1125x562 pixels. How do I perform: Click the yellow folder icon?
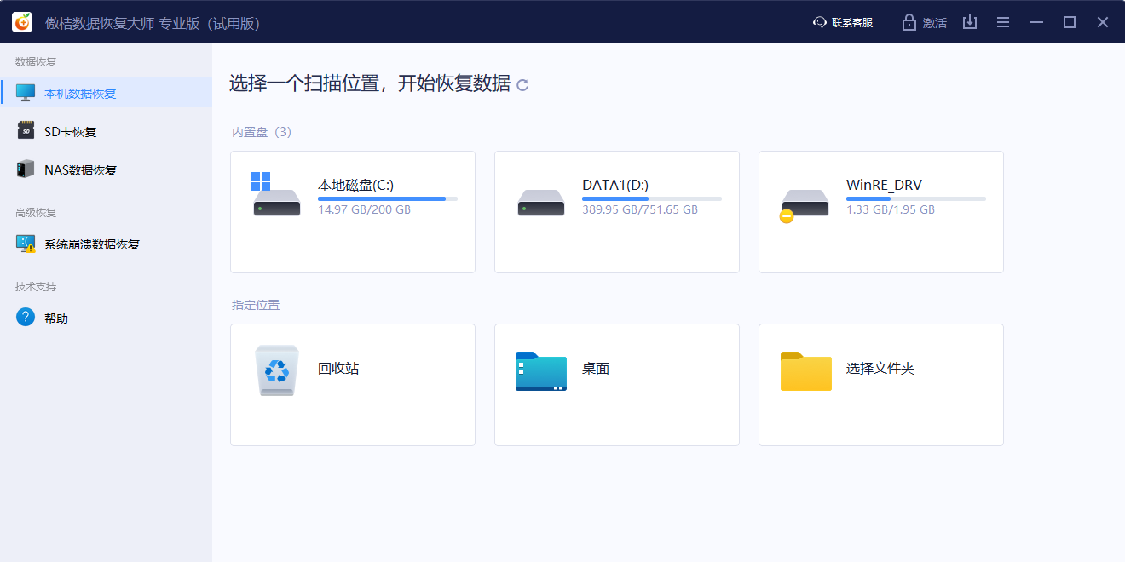805,371
